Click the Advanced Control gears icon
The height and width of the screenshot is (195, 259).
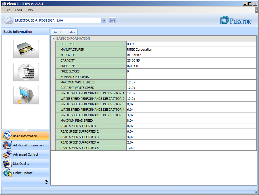tap(7, 154)
